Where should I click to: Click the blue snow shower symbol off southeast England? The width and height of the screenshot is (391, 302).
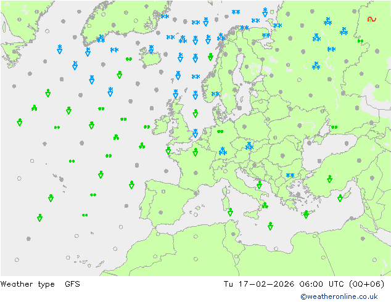point(196,133)
